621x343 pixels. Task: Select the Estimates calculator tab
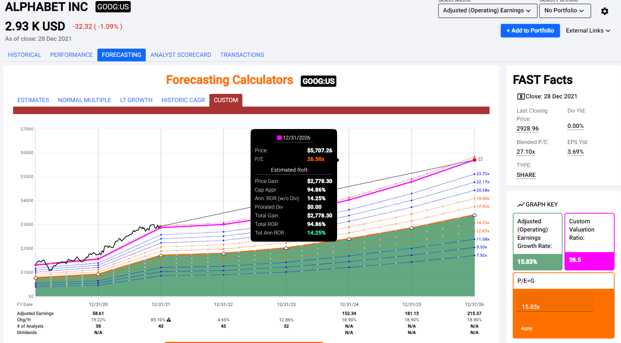point(33,100)
